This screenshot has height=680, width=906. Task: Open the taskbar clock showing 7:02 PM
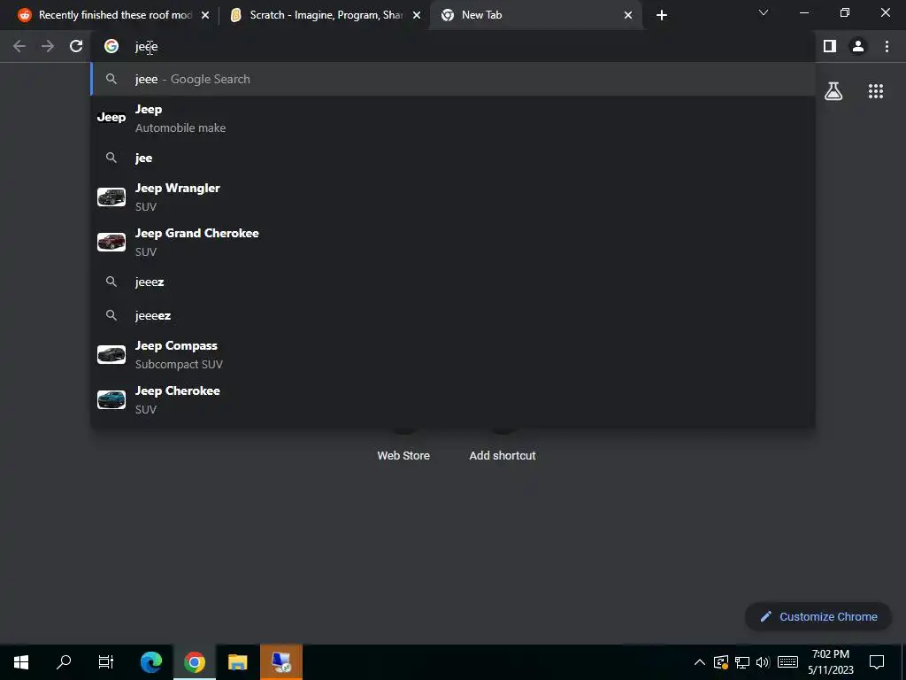[830, 662]
